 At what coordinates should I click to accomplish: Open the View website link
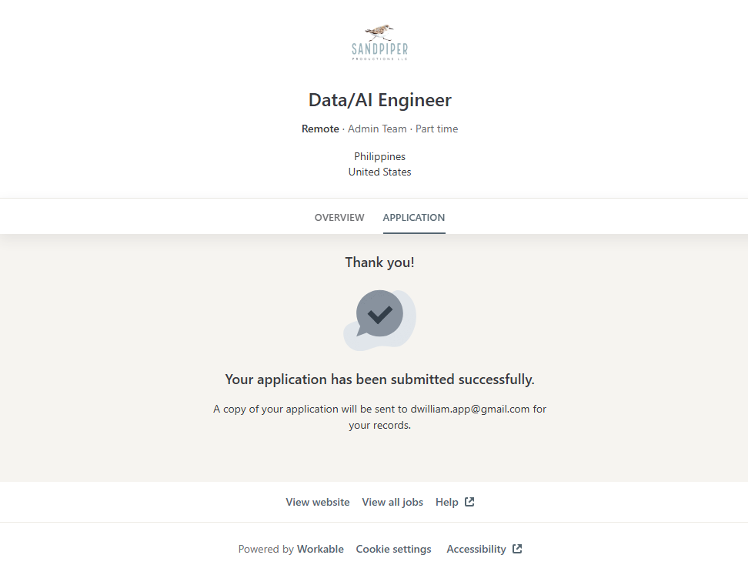tap(317, 502)
